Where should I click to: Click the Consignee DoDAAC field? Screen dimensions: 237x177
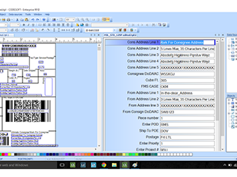[187, 74]
